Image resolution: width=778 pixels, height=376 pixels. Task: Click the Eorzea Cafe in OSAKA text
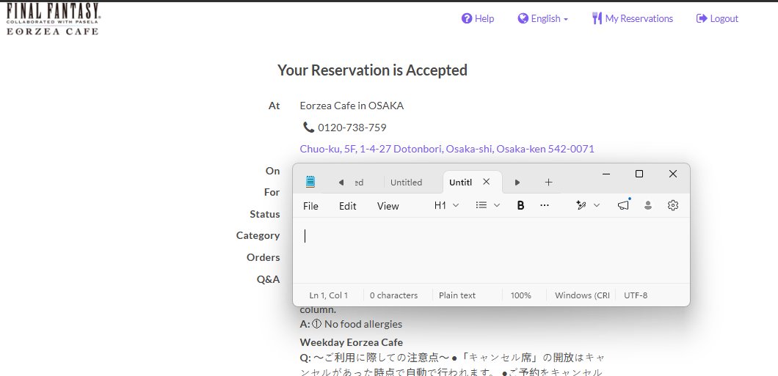[x=352, y=106]
